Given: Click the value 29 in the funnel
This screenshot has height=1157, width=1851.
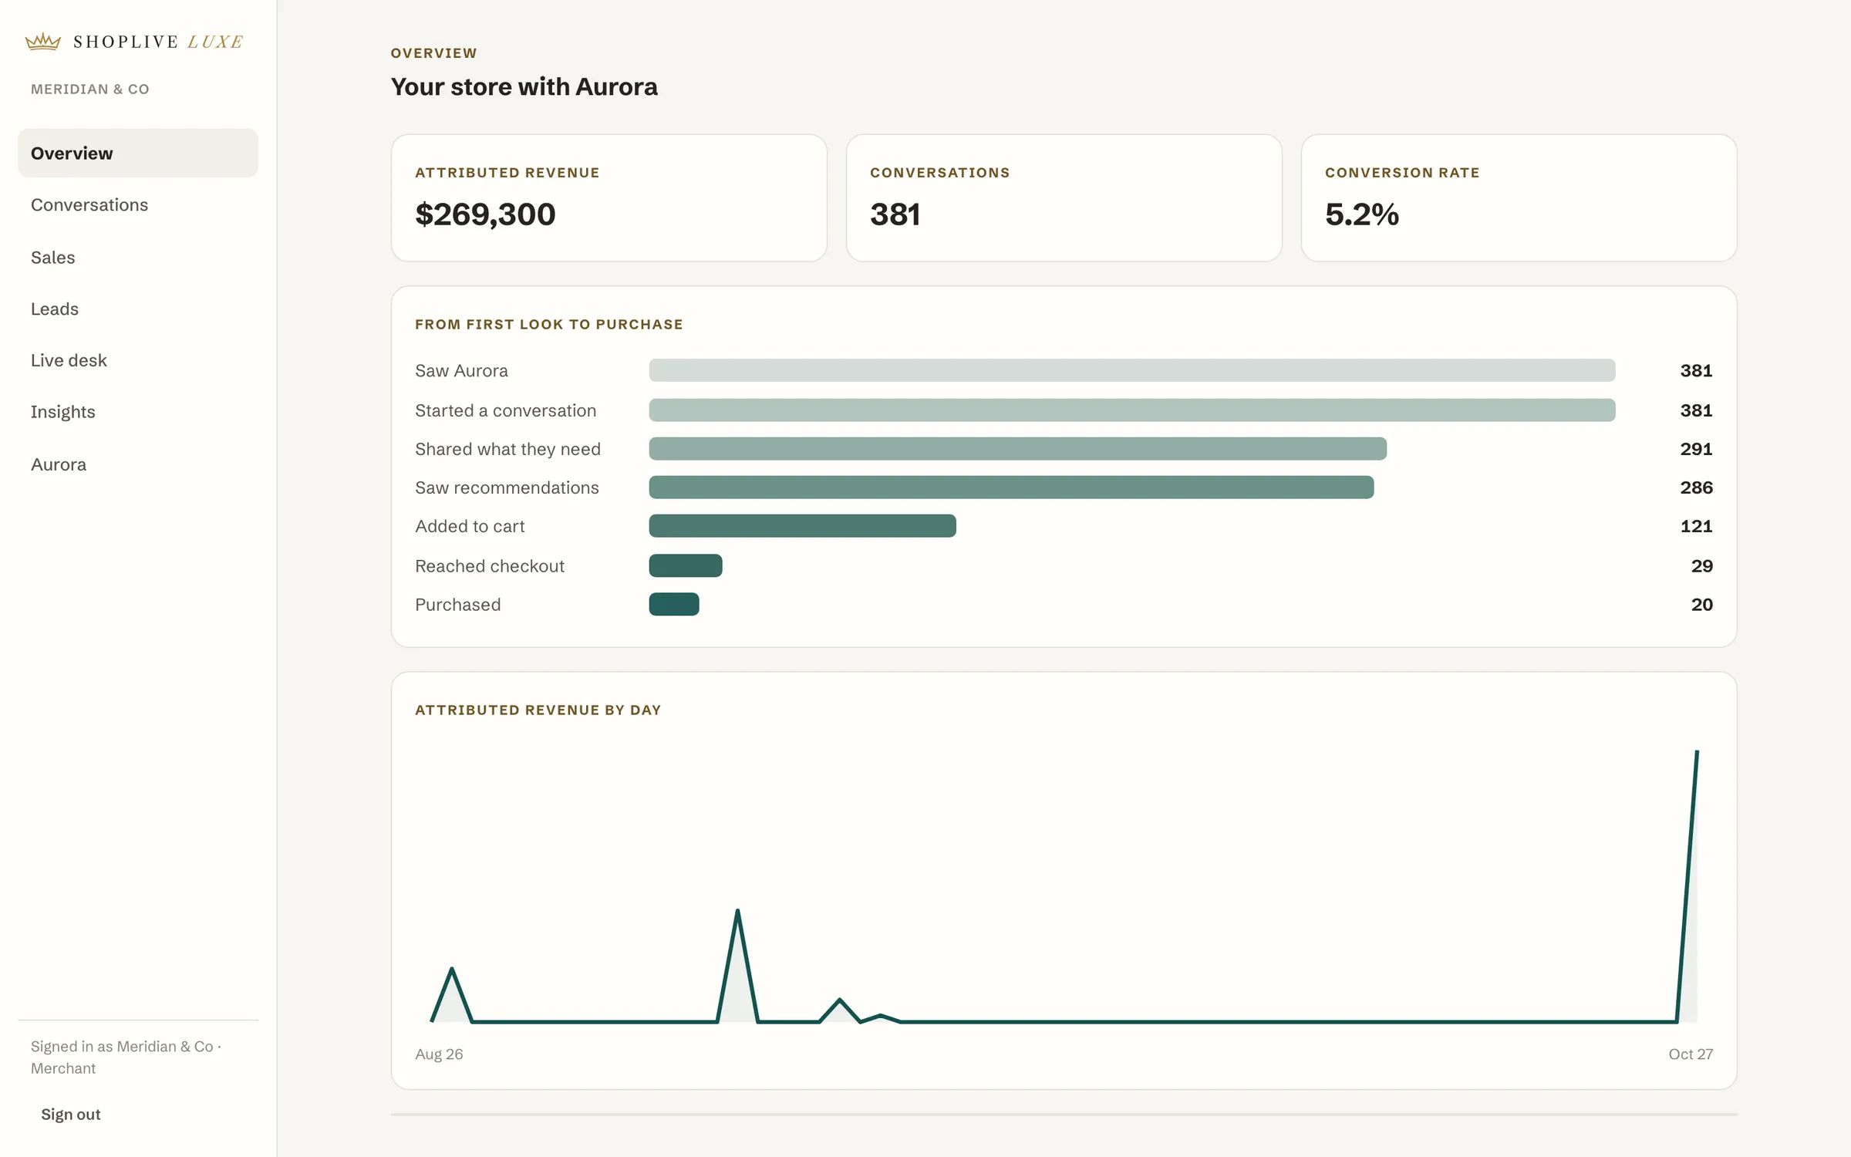Looking at the screenshot, I should (x=1702, y=566).
